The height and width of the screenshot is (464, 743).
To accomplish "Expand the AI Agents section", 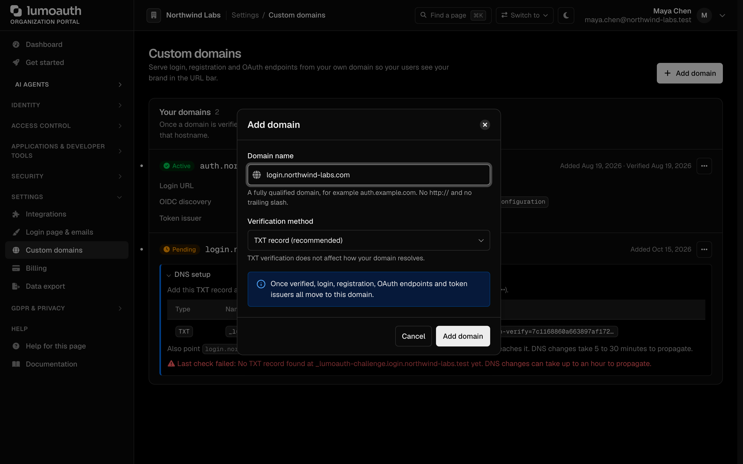I will click(x=67, y=84).
